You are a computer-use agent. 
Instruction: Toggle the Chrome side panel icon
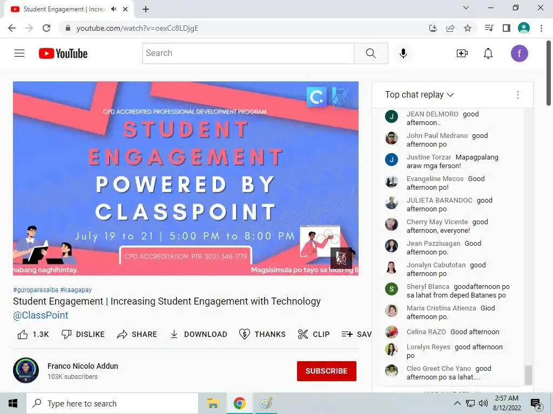(506, 28)
